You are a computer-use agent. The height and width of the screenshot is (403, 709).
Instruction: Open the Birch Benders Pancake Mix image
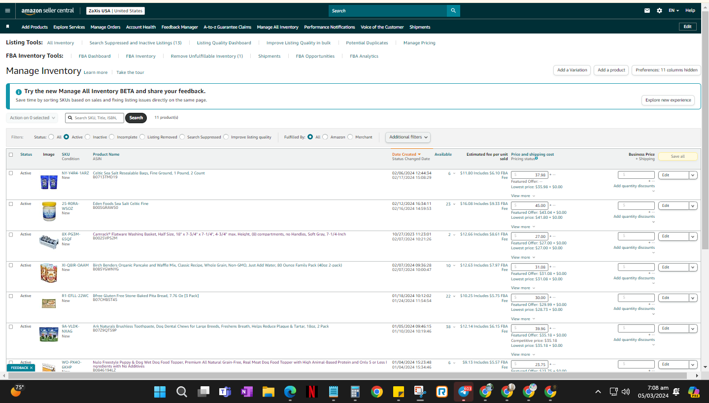[49, 272]
